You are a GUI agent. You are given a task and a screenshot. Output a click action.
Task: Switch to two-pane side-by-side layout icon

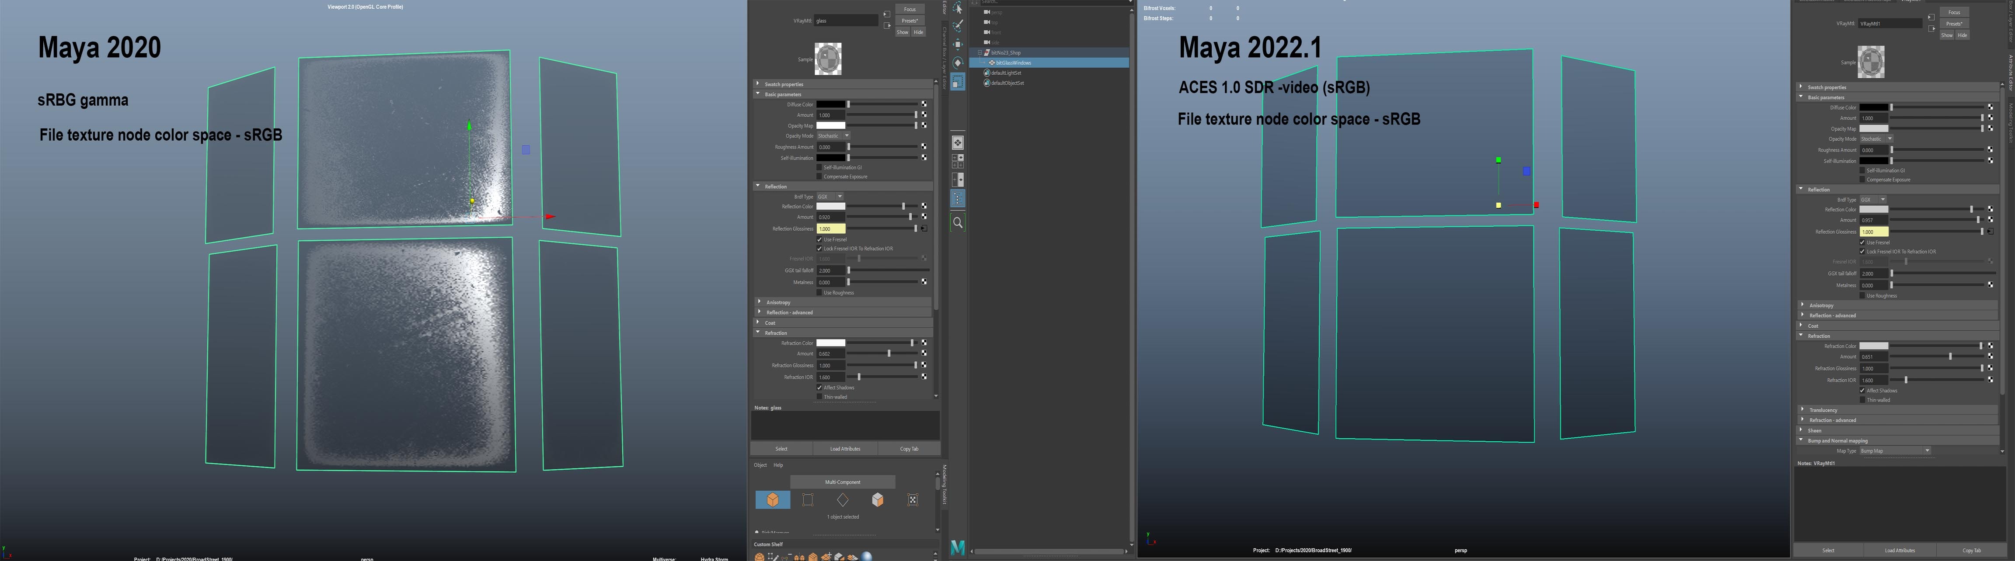[958, 180]
